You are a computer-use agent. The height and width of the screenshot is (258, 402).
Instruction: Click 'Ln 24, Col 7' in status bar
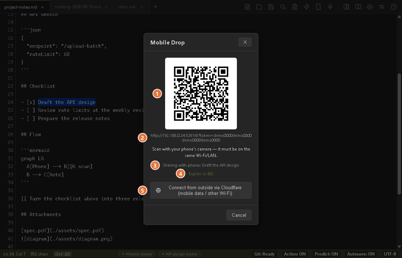click(15, 254)
